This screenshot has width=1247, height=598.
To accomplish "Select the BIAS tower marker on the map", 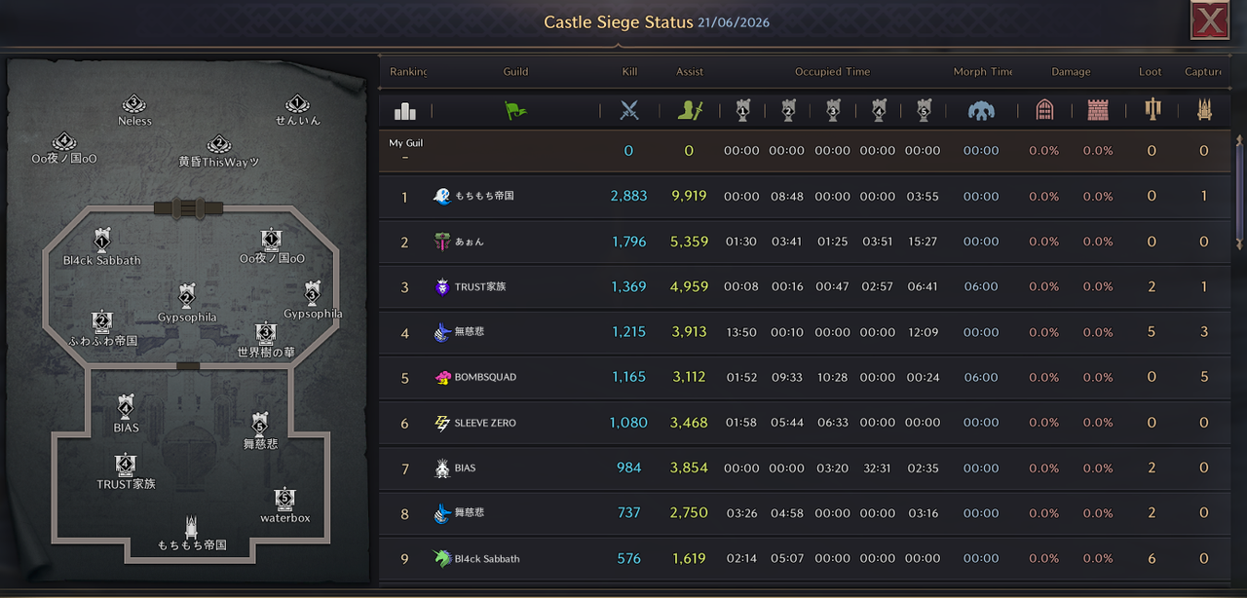I will 126,407.
